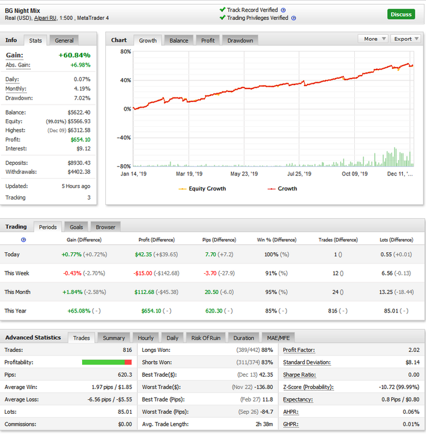Image resolution: width=426 pixels, height=434 pixels.
Task: Select the Drawdown chart tab
Action: click(x=240, y=41)
